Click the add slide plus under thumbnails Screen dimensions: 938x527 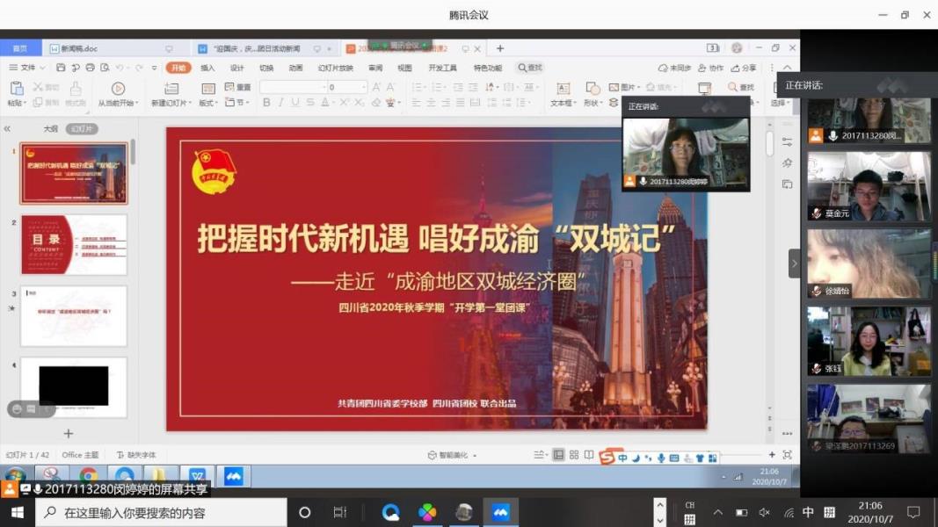click(69, 433)
